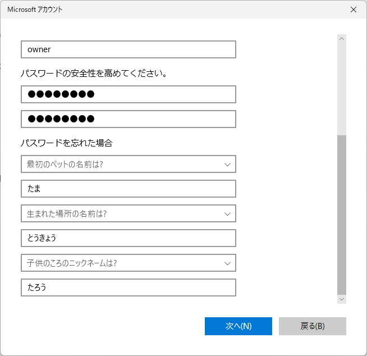Click the scrollbar track above the thumb
367x356 pixels.
coord(342,84)
